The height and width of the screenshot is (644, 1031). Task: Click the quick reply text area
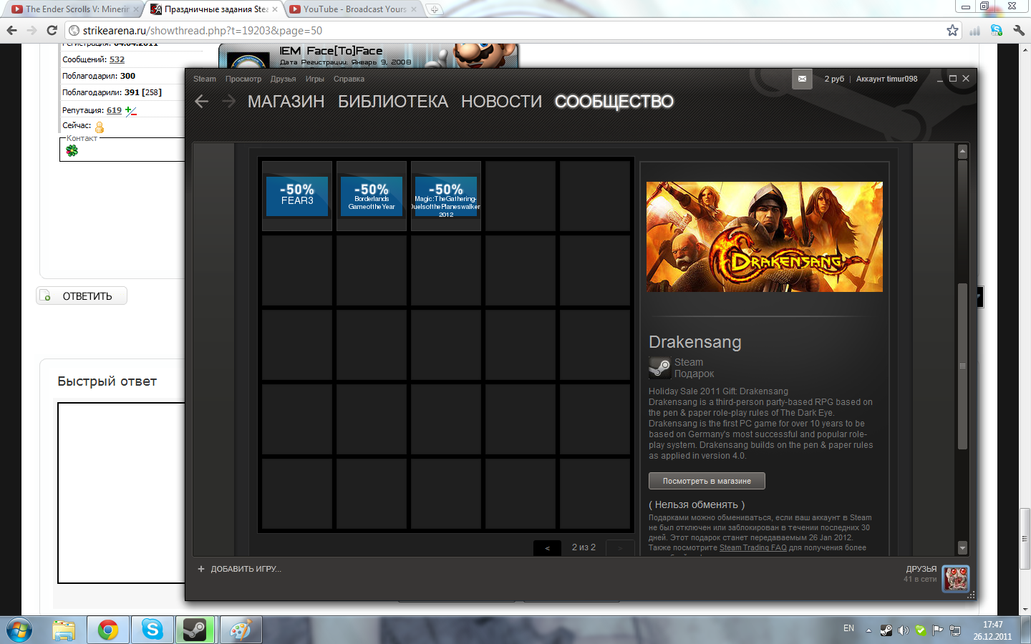click(121, 493)
